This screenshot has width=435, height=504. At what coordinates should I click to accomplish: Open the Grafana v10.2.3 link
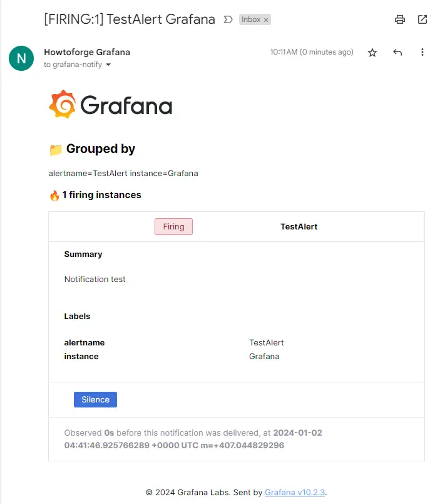pyautogui.click(x=295, y=492)
